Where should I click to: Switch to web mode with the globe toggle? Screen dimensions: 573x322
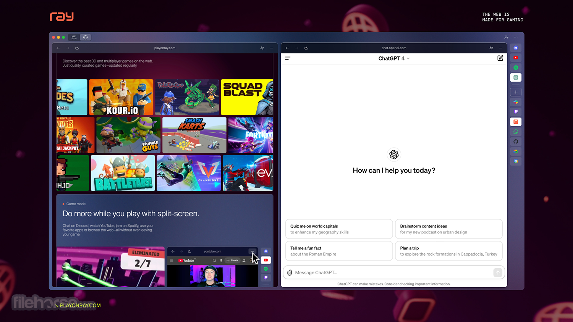(86, 37)
